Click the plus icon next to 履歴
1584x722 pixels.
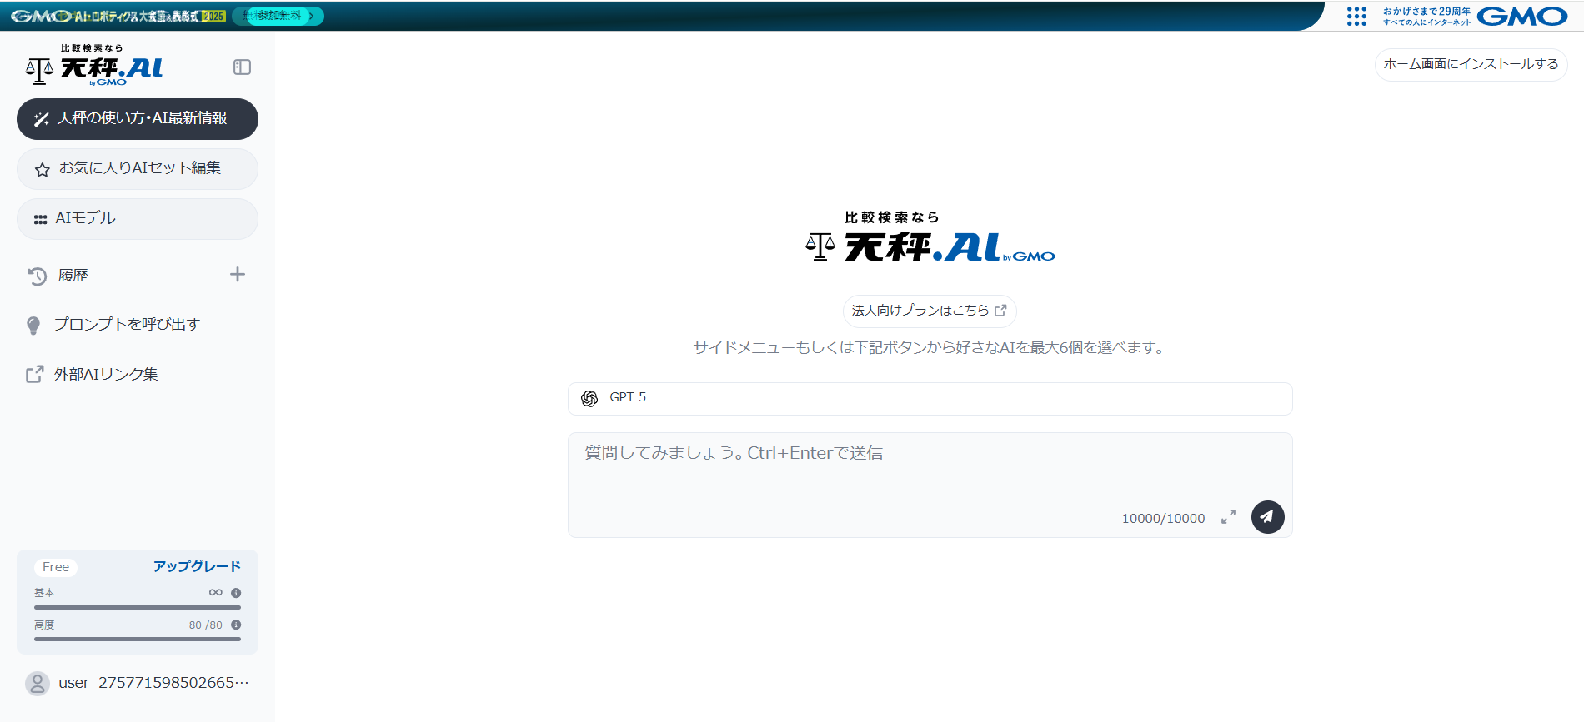[238, 275]
